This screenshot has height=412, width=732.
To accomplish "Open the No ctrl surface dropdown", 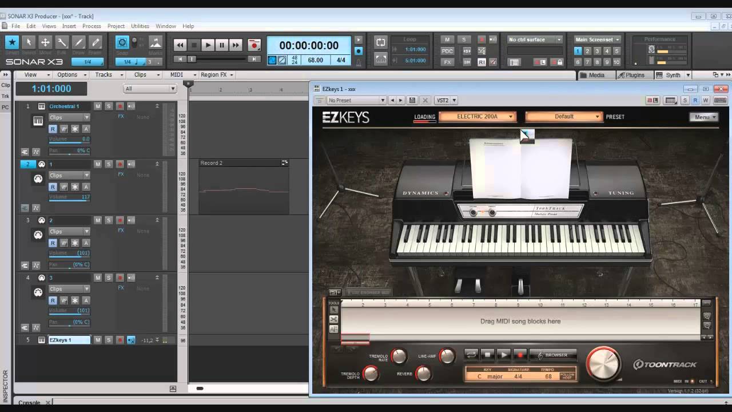I will [x=535, y=39].
